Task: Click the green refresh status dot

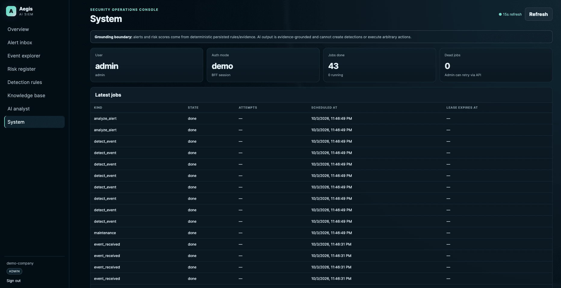Action: (x=500, y=14)
